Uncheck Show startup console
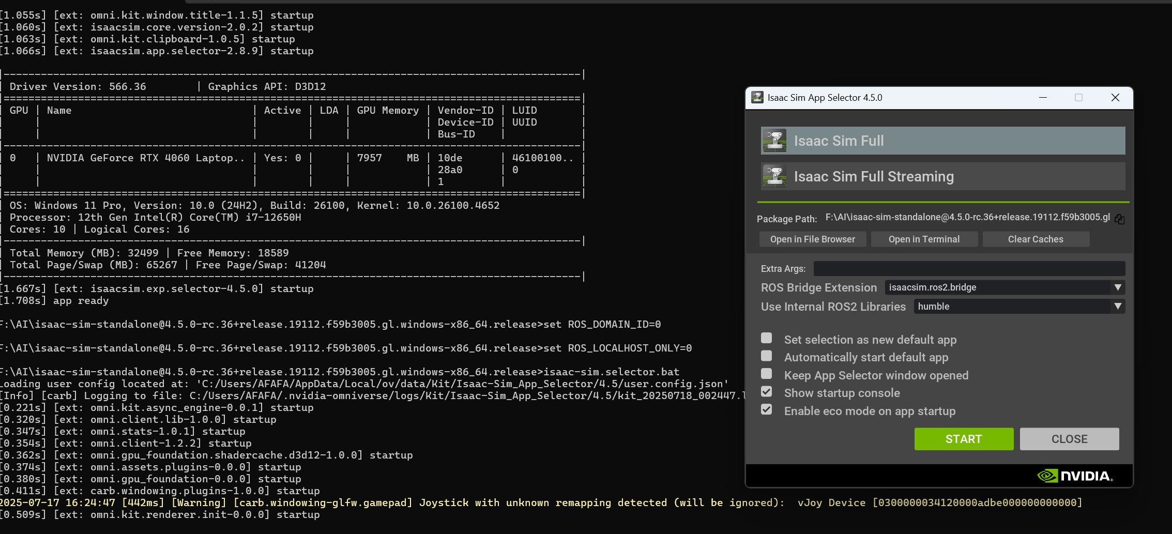The width and height of the screenshot is (1172, 534). [767, 391]
